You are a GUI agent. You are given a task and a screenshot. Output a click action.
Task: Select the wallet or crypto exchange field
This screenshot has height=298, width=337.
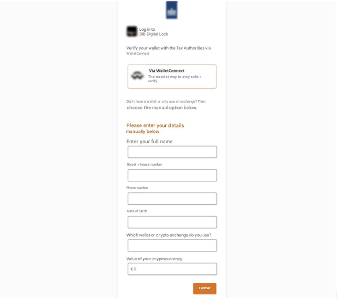[172, 246]
